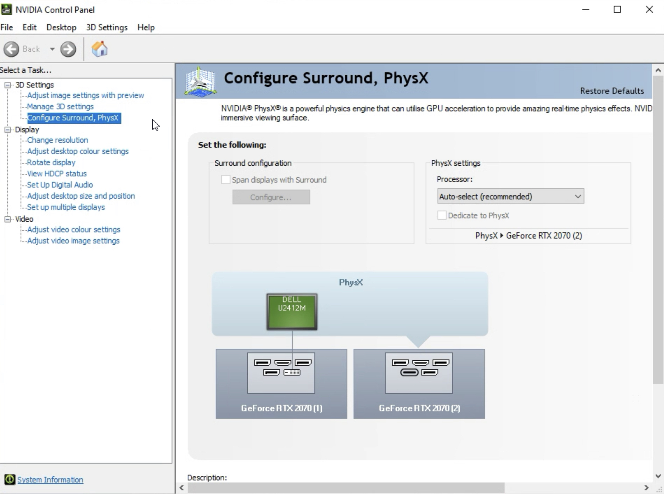The height and width of the screenshot is (494, 664).
Task: Click Restore Defaults
Action: (x=611, y=91)
